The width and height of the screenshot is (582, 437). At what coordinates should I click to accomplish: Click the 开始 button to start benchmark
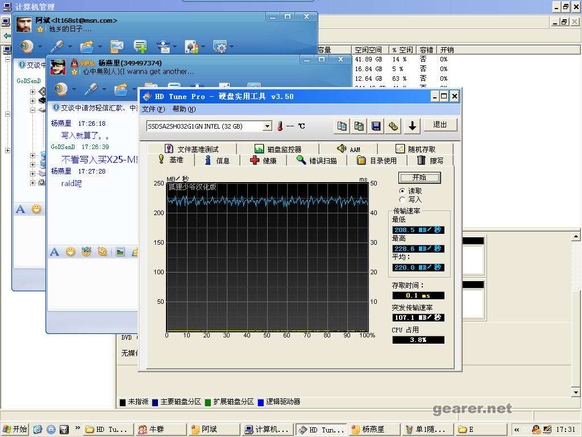(x=419, y=178)
